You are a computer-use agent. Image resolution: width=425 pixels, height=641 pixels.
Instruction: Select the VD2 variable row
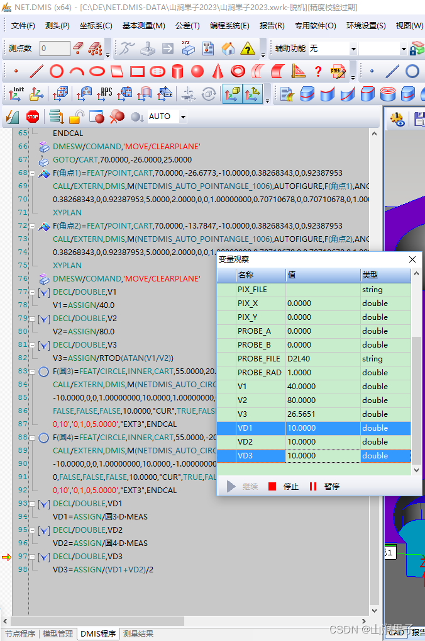[314, 442]
